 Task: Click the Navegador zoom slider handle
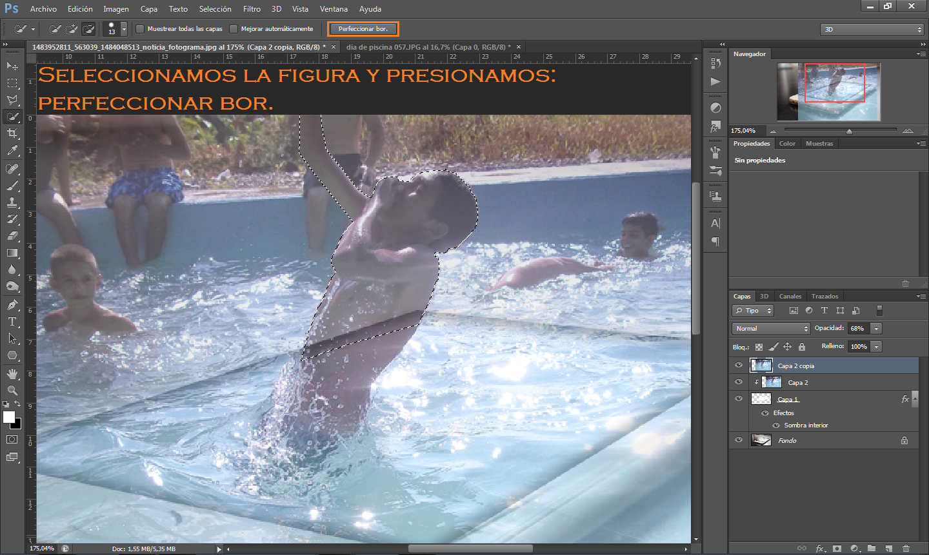(x=849, y=131)
